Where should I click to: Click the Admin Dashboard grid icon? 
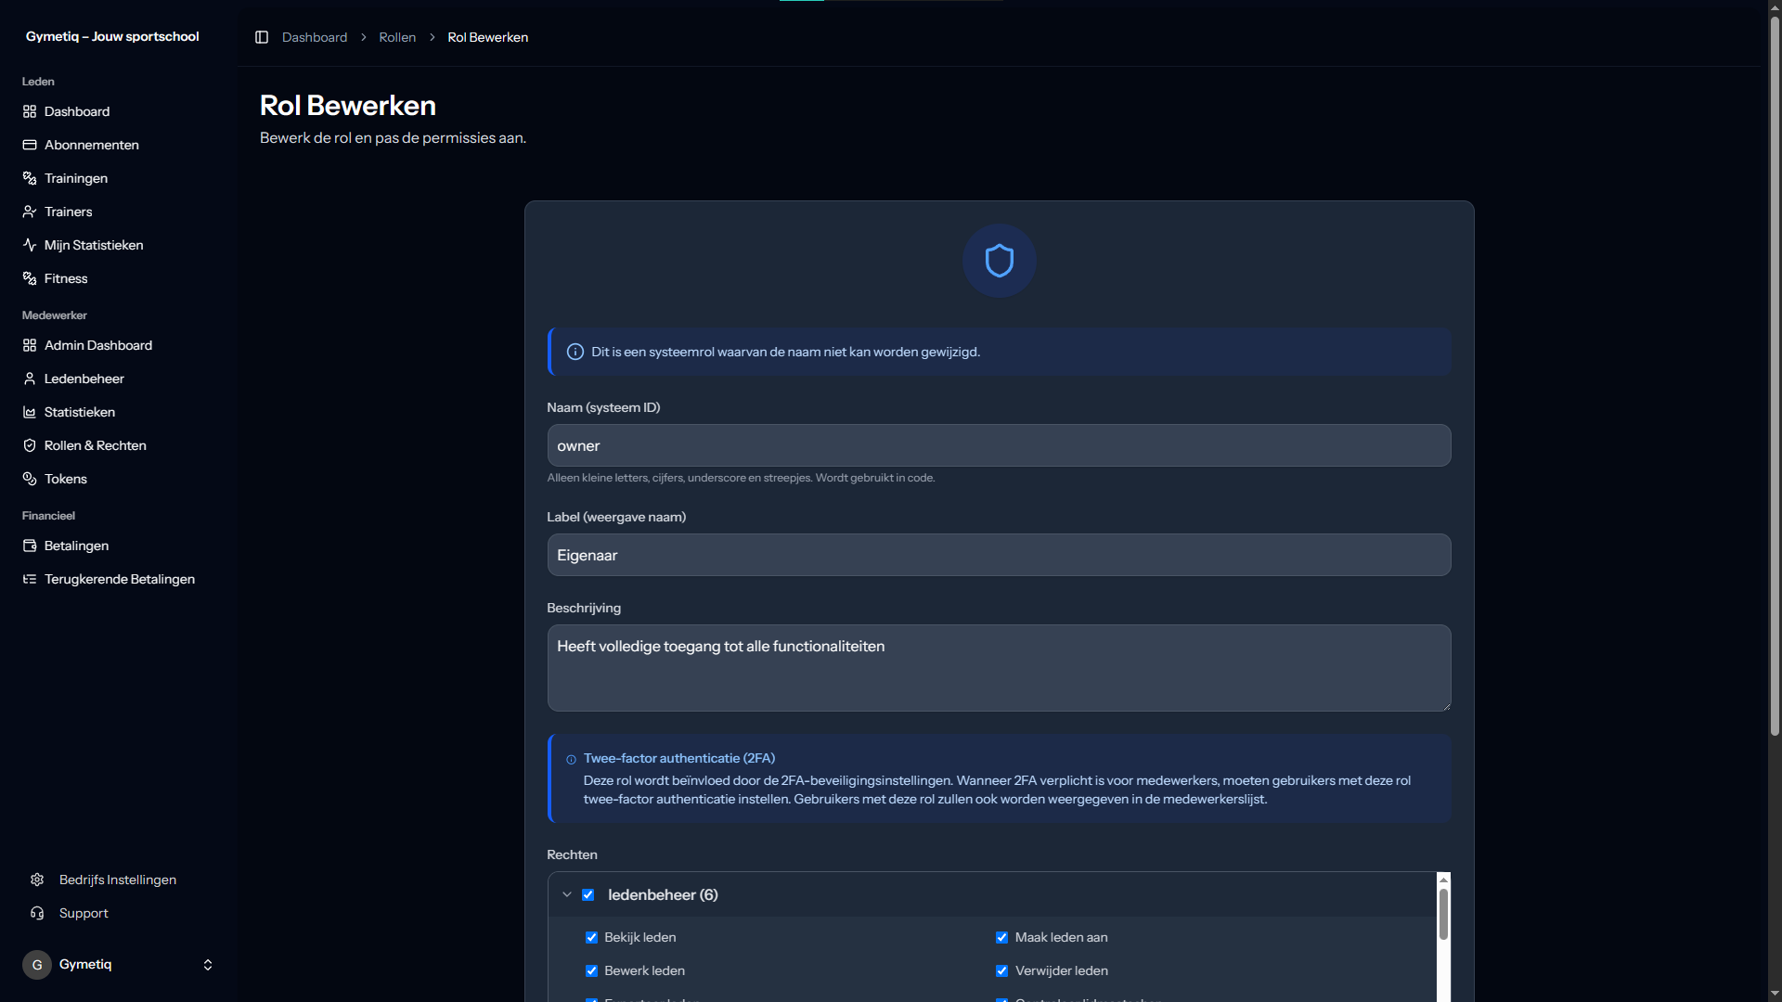tap(30, 345)
